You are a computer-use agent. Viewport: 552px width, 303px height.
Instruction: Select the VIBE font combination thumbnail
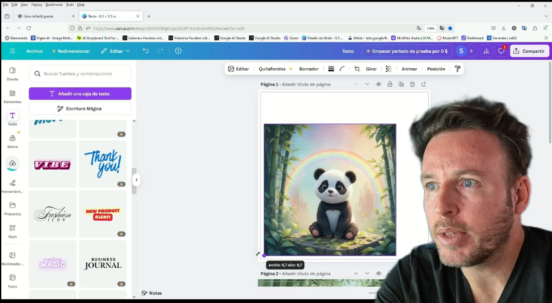click(52, 164)
